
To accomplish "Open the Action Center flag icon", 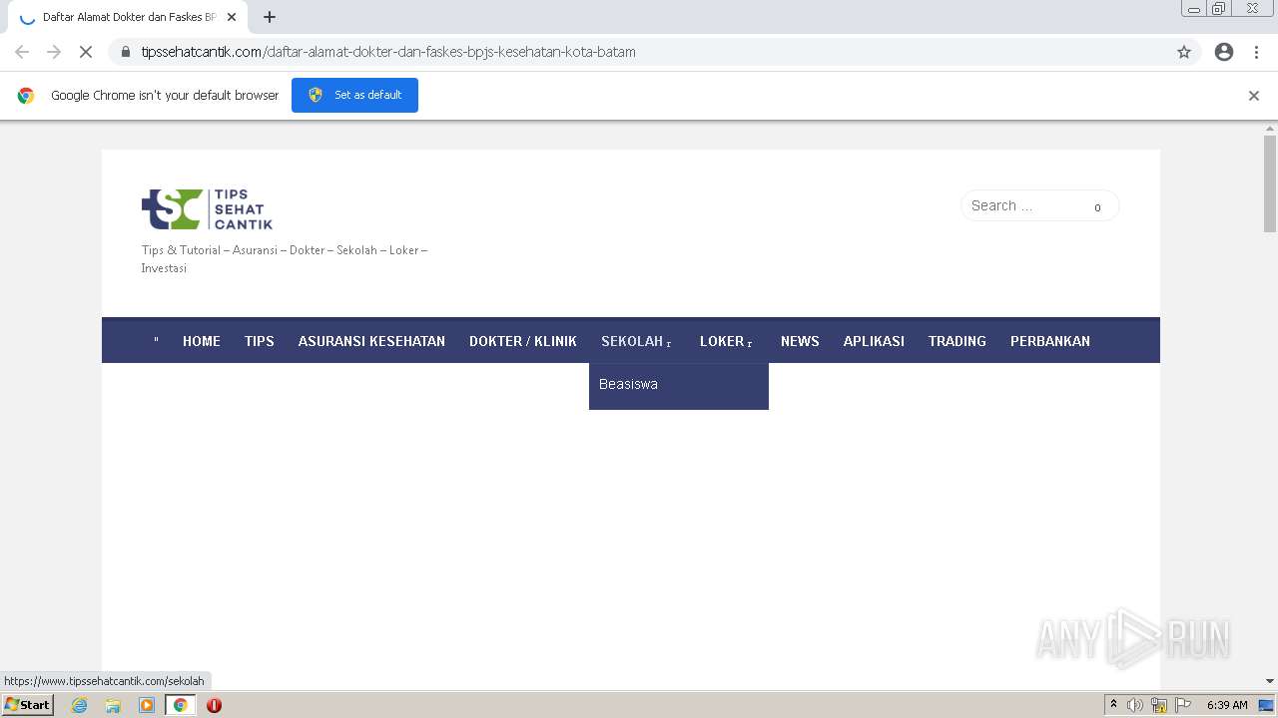I will pos(1183,705).
